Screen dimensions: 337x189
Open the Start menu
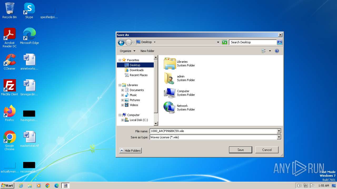(7, 186)
